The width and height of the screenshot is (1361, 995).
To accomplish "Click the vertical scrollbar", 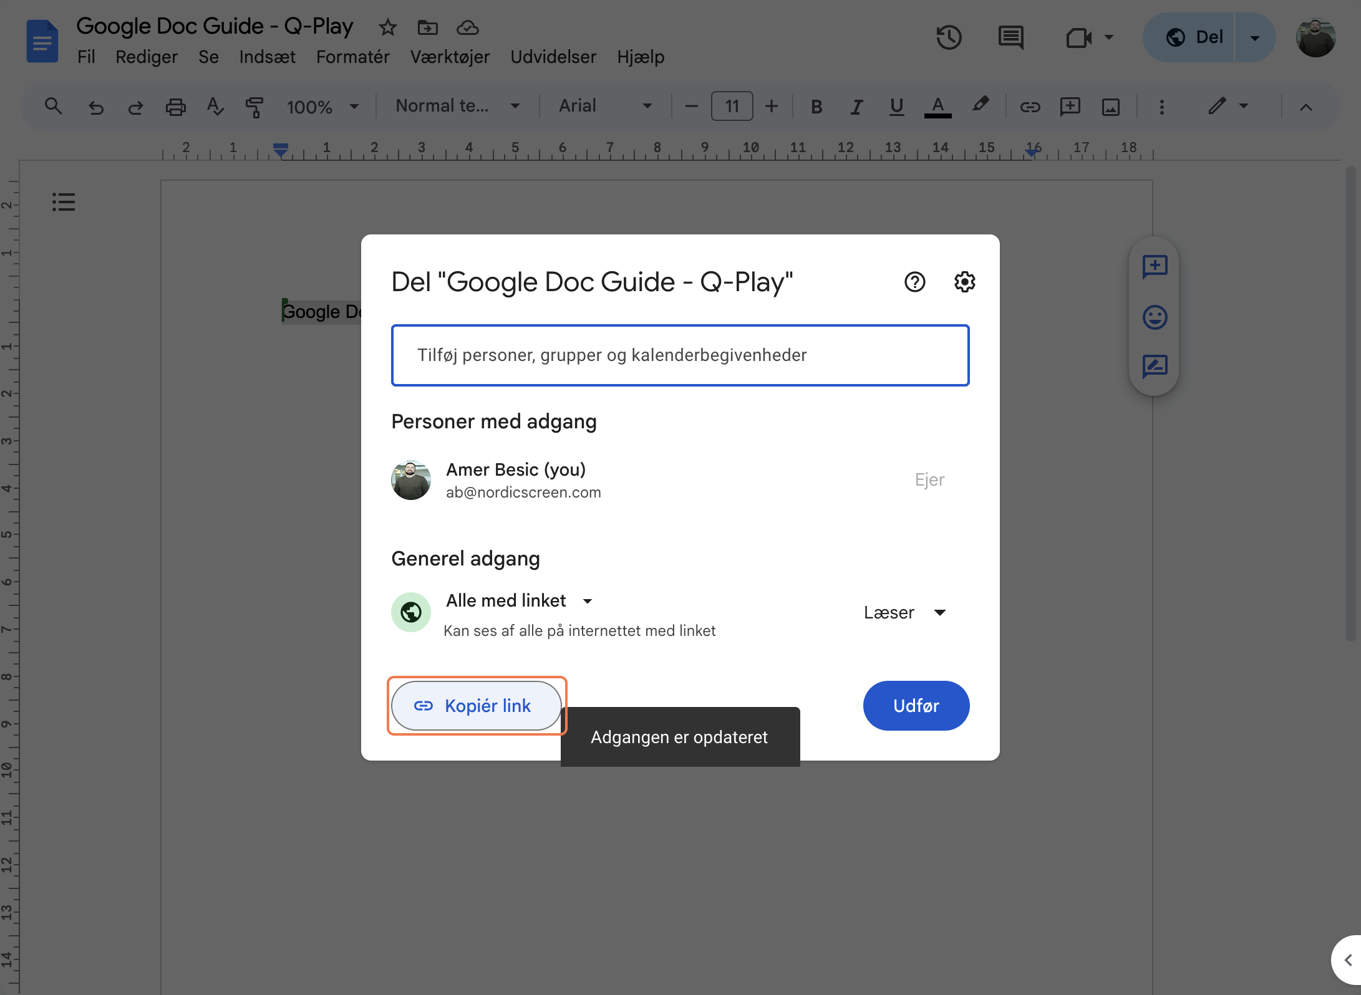I will point(1351,404).
